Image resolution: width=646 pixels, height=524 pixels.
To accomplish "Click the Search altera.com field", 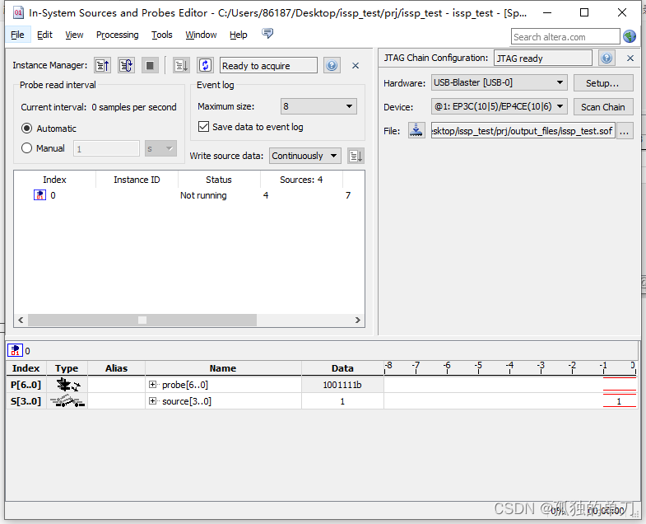I will (x=565, y=37).
